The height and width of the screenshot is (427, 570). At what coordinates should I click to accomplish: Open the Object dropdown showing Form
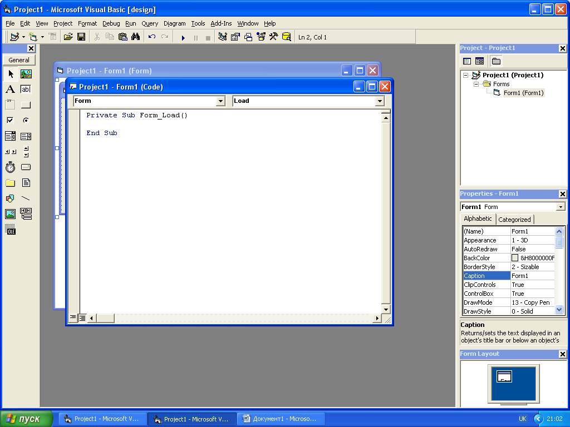(220, 101)
